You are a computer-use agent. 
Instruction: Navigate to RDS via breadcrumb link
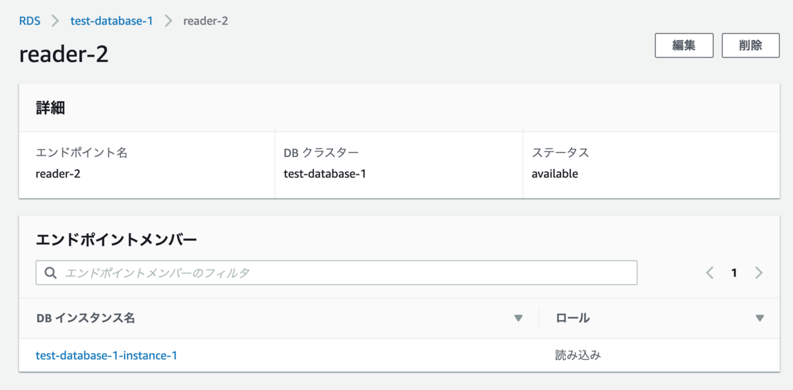coord(30,20)
